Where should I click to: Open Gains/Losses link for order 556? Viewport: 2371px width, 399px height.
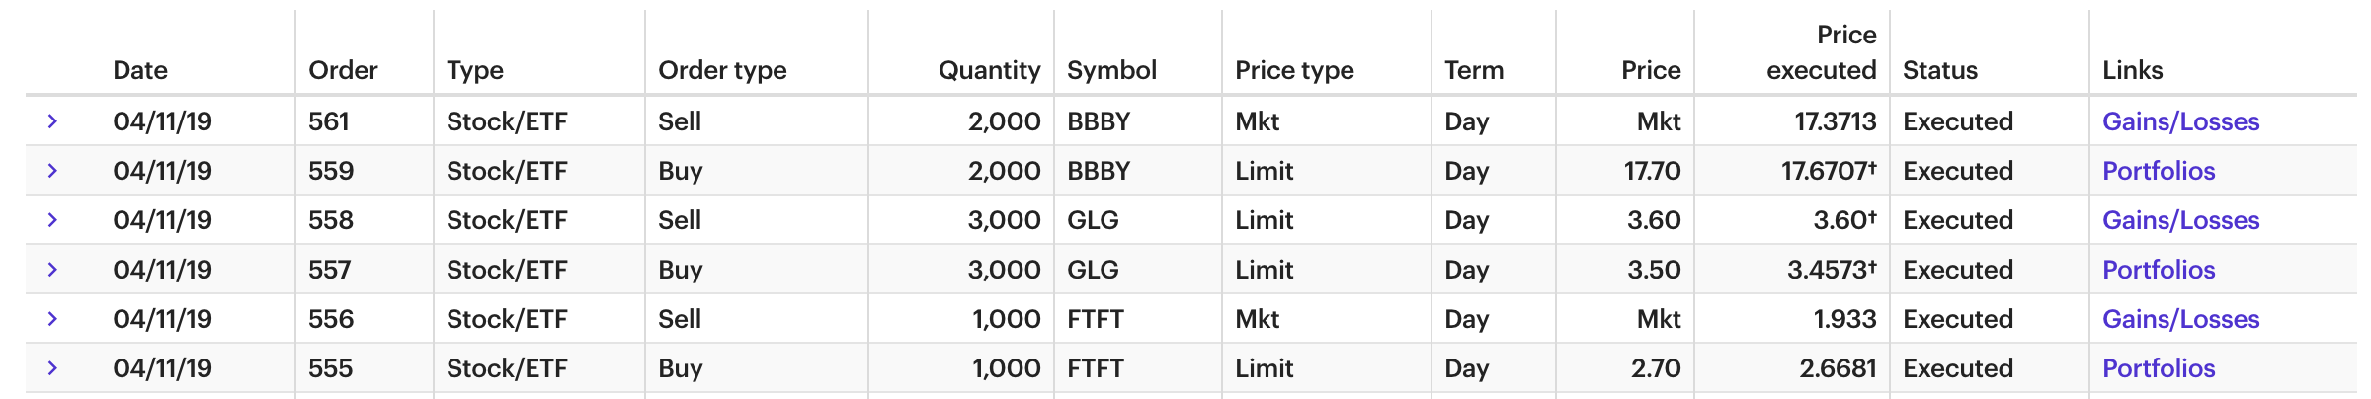[2180, 319]
